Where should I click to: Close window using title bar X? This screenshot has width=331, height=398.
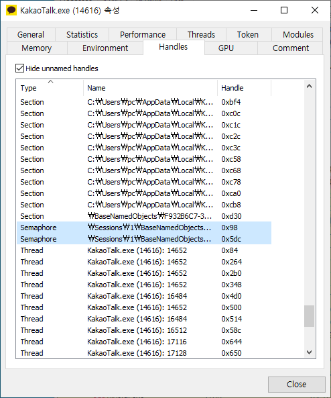(x=315, y=11)
